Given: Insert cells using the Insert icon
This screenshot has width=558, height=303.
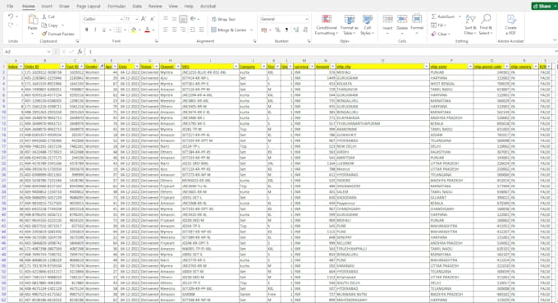Looking at the screenshot, I should (387, 19).
